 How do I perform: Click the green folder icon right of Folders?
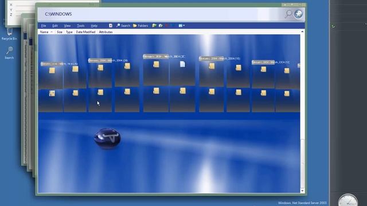[x=154, y=25]
